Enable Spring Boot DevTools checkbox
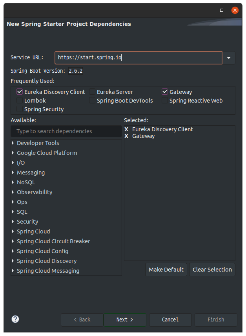 coord(92,101)
